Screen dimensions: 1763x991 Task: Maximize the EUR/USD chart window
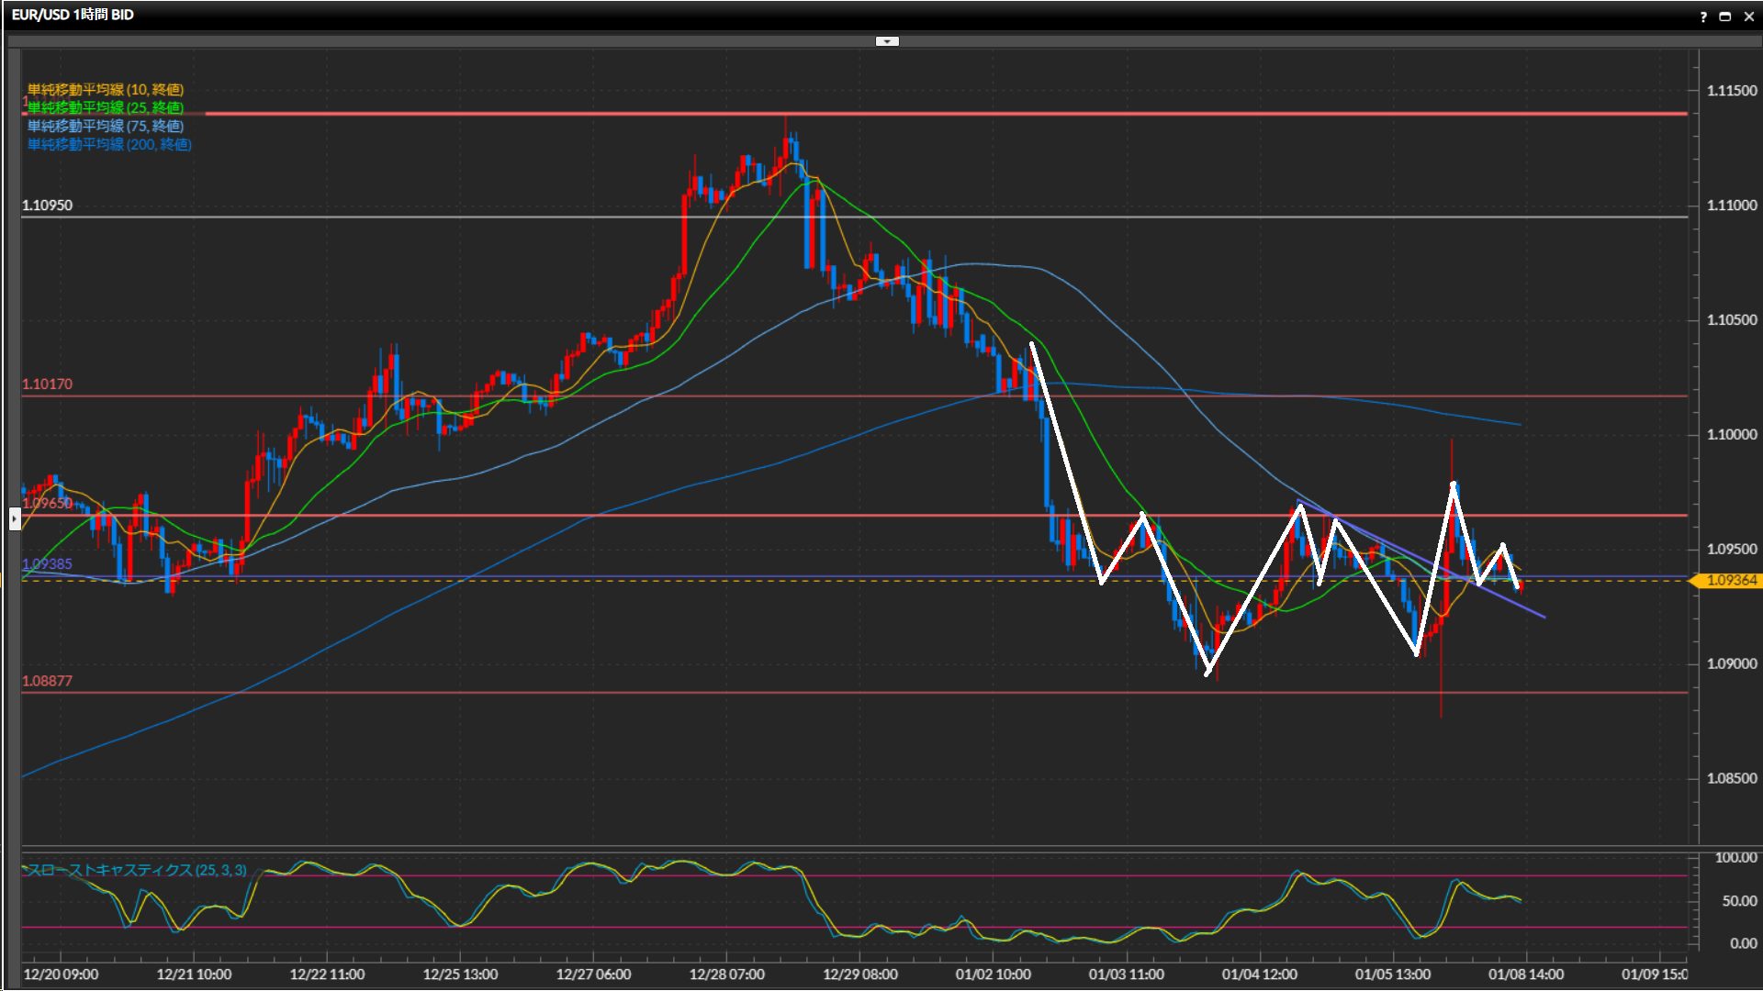point(1725,17)
